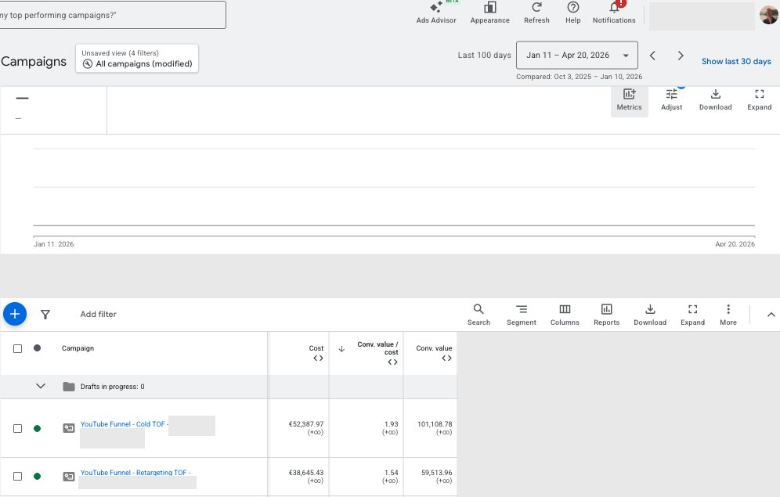Download the chart
Viewport: 780px width, 497px height.
(x=715, y=99)
